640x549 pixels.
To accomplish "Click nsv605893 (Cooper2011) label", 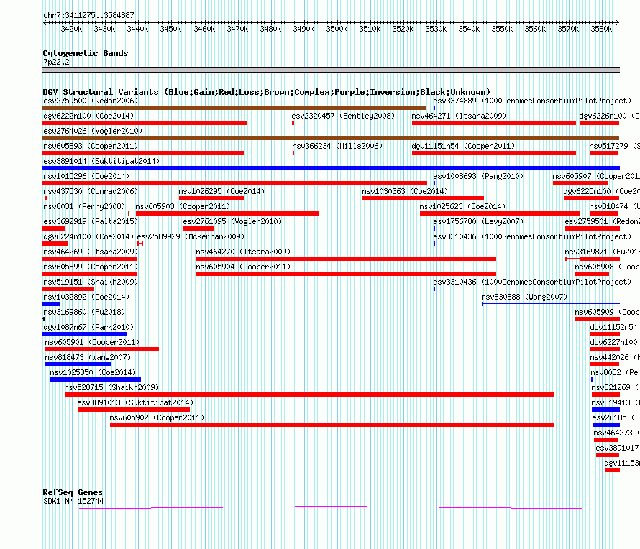I will pyautogui.click(x=91, y=146).
